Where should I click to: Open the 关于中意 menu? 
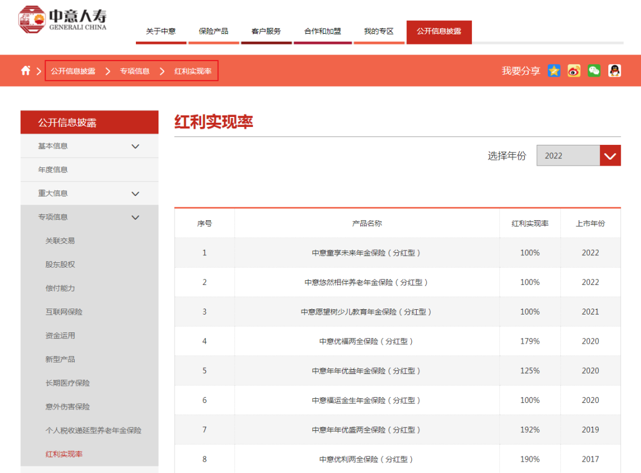[x=161, y=31]
